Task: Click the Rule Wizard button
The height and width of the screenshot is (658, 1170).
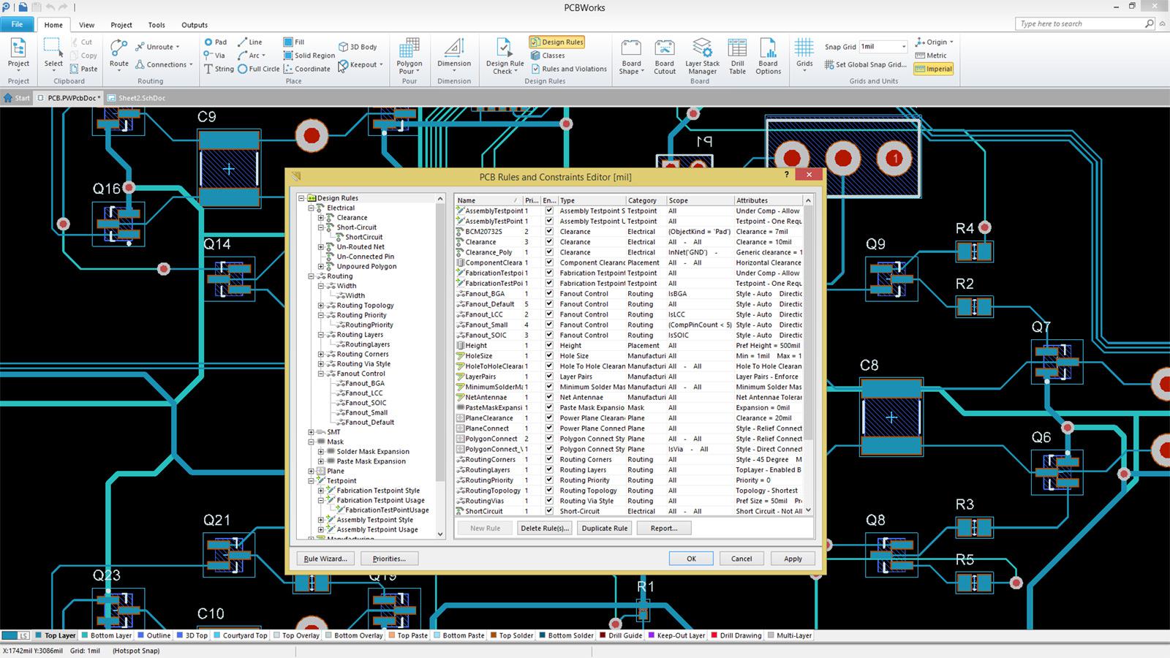Action: coord(325,558)
